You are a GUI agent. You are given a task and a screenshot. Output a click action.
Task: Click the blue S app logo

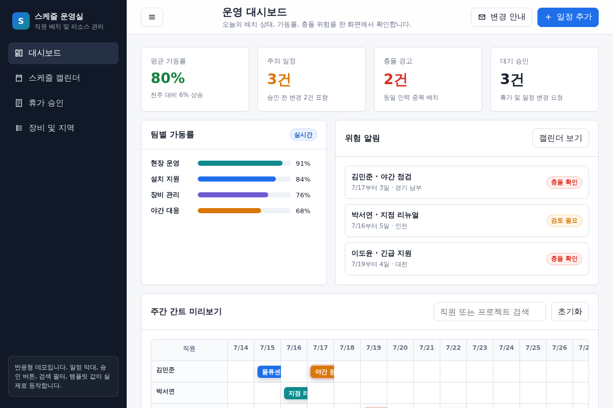[x=21, y=21]
